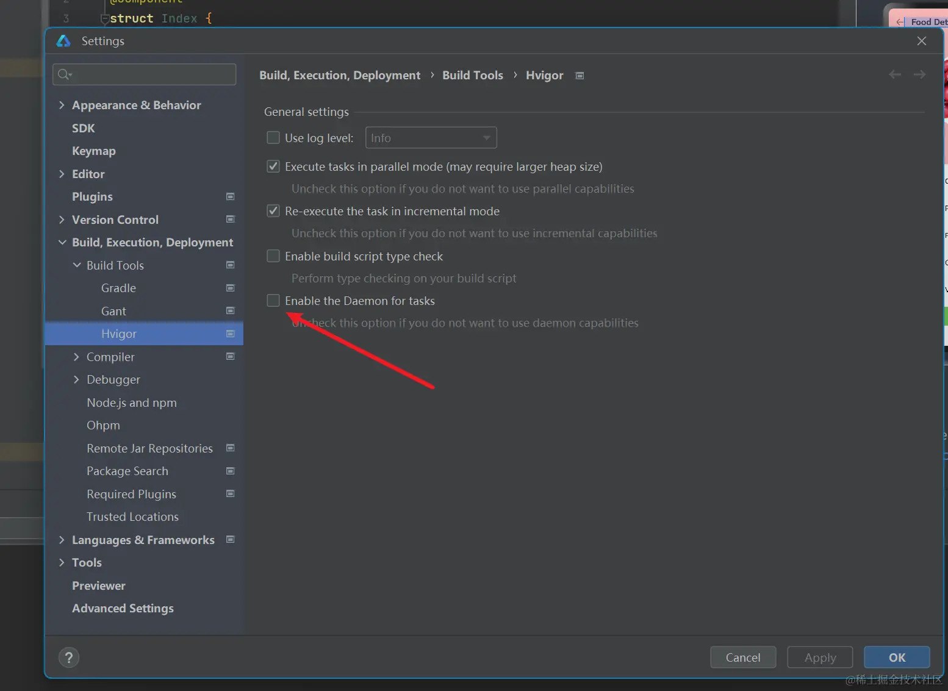Open the Info log level dropdown

coord(431,138)
